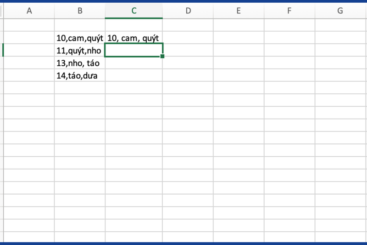Viewport: 367px width, 245px height.
Task: Click empty column C cell beside "13,nho, táo"
Action: click(x=134, y=63)
